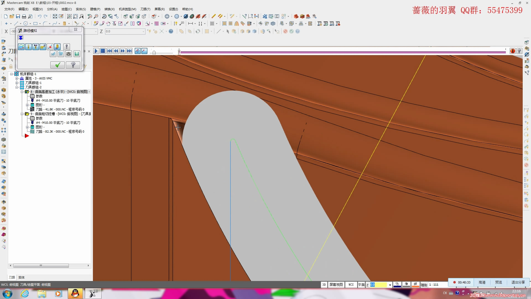Image resolution: width=531 pixels, height=299 pixels.
Task: Collapse the 机床群组-1 tree node
Action: (x=12, y=74)
